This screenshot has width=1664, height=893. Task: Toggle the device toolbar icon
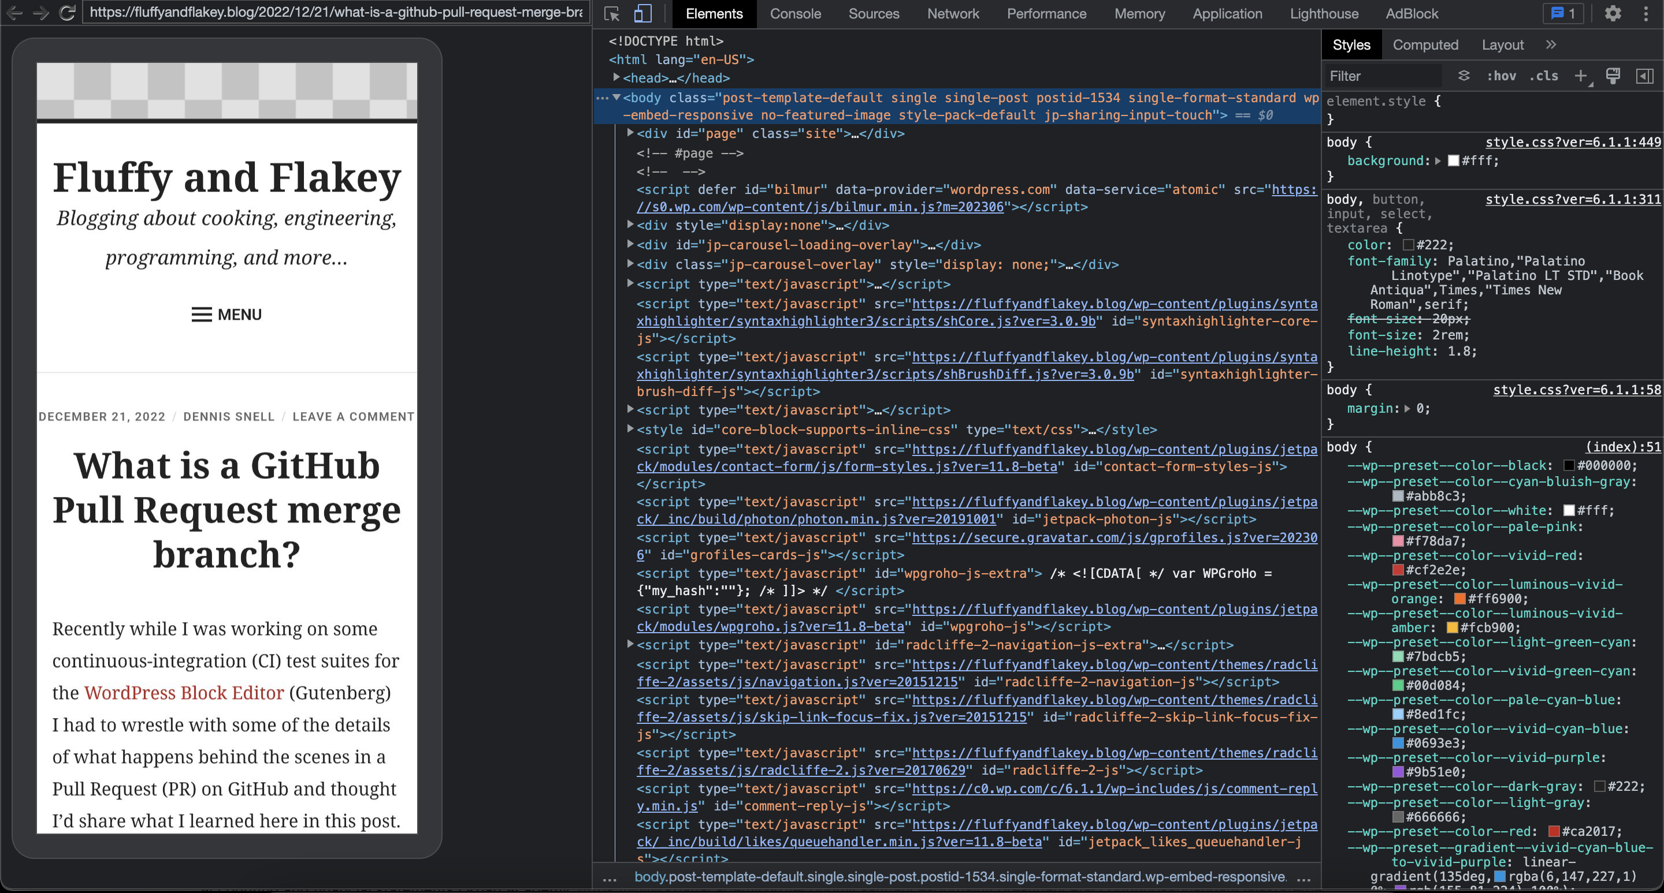[642, 13]
